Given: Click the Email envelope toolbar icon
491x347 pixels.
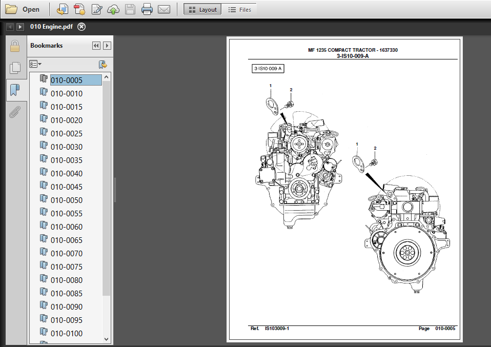Looking at the screenshot, I should pyautogui.click(x=164, y=9).
